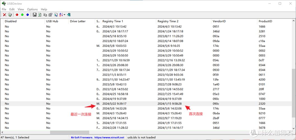Open Properties with the toolbar icon
Viewport: 296px width, 140px height.
50,15
